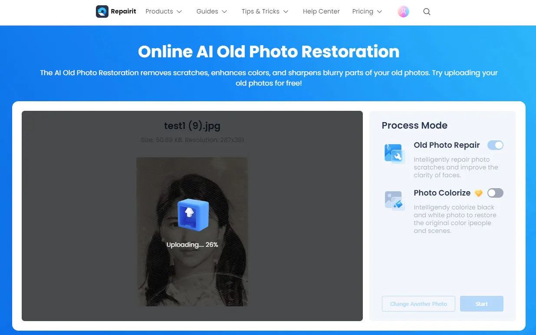Click the search magnifier icon
Screen dimensions: 536x335
pos(427,12)
